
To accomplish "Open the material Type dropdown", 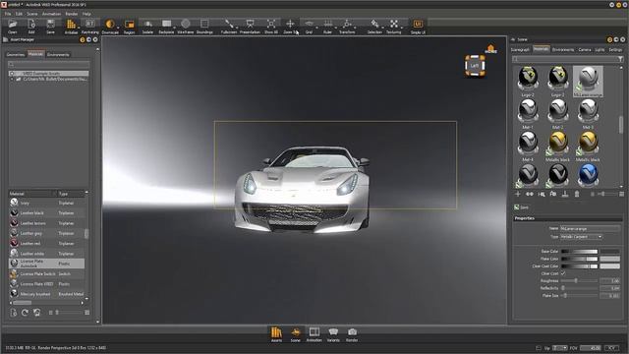I will point(581,237).
